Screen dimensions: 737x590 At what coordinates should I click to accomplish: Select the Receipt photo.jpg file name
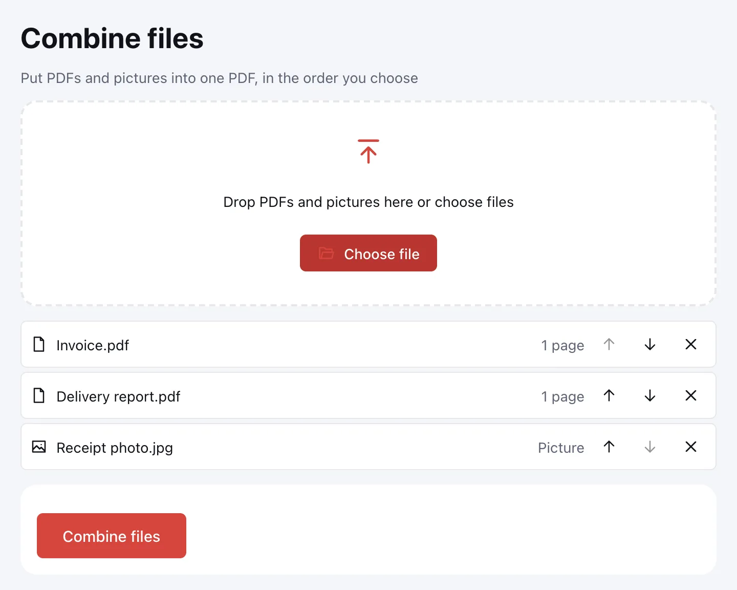click(115, 448)
